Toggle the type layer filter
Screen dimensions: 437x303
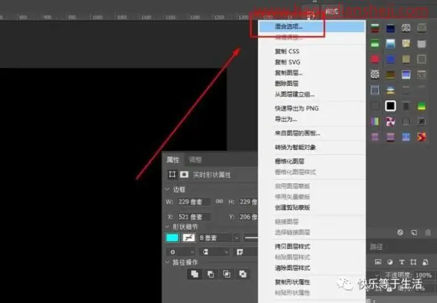coord(402,262)
